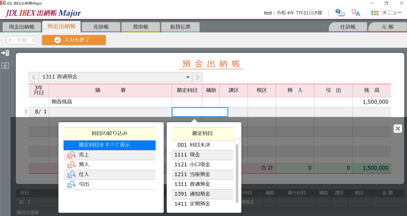Viewport: 407px width, 216px height.
Task: Click the 年間 period label
Action: click(22, 40)
